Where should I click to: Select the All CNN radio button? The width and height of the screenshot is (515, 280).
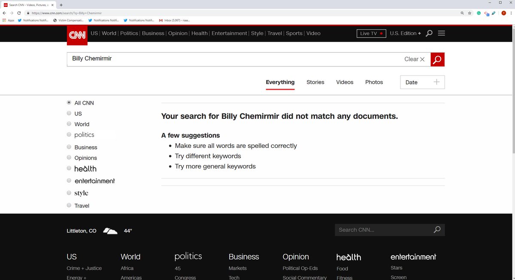pyautogui.click(x=69, y=103)
